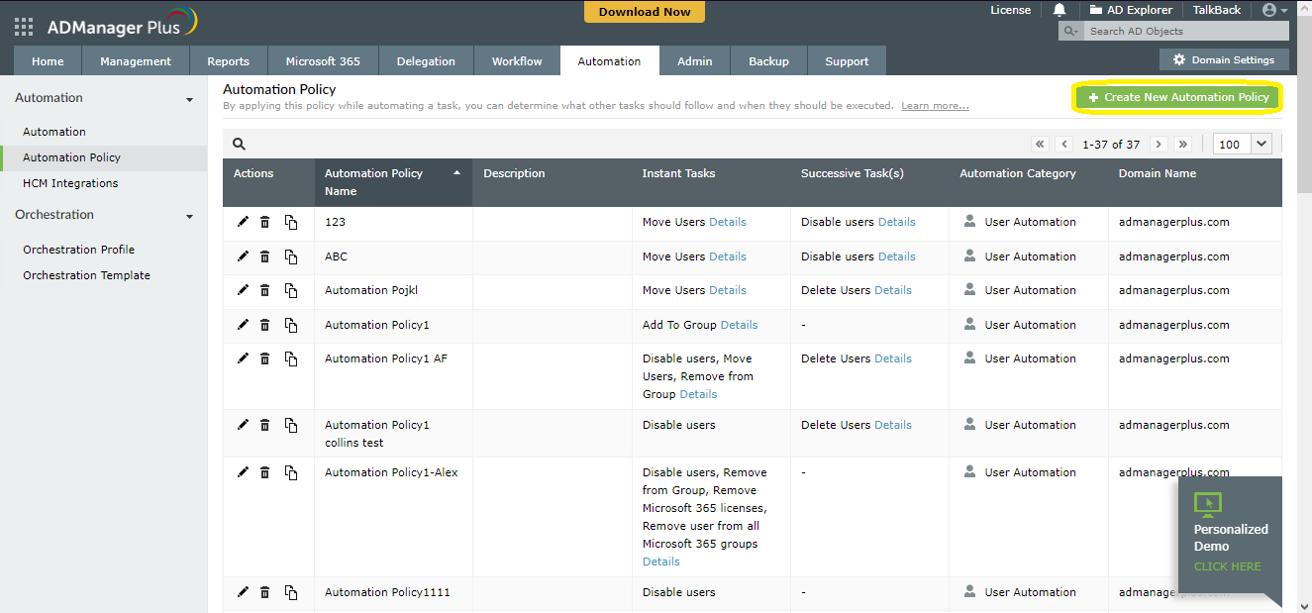The height and width of the screenshot is (613, 1312).
Task: Collapse the Automation sidebar section
Action: click(189, 99)
